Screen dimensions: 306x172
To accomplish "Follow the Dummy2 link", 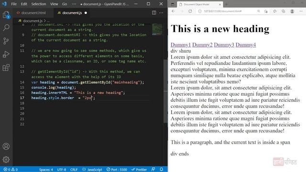I will 202,44.
